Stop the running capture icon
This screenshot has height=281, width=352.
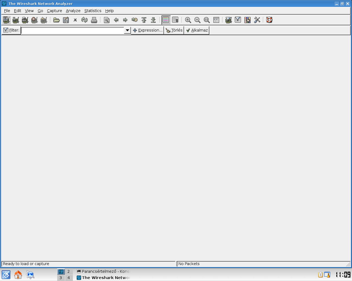coord(34,20)
